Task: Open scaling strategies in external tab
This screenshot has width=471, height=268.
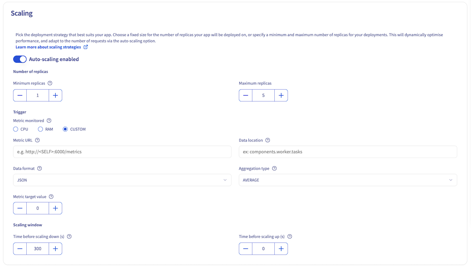Action: coord(86,47)
